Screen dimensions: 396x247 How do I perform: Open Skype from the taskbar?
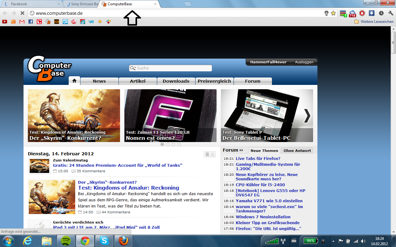pos(104,241)
